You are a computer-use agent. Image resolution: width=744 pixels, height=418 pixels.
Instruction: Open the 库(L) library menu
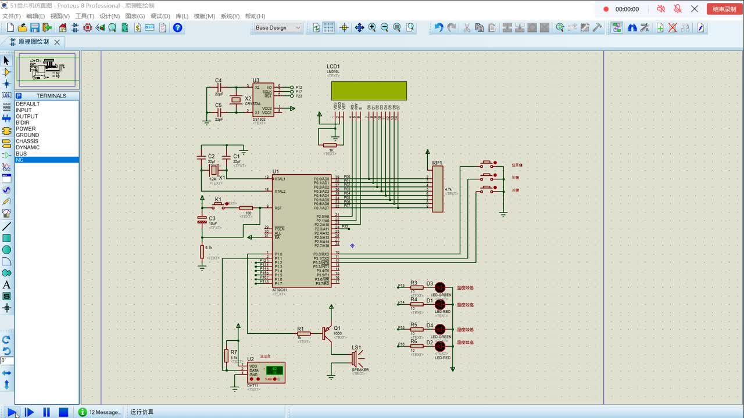[x=181, y=16]
